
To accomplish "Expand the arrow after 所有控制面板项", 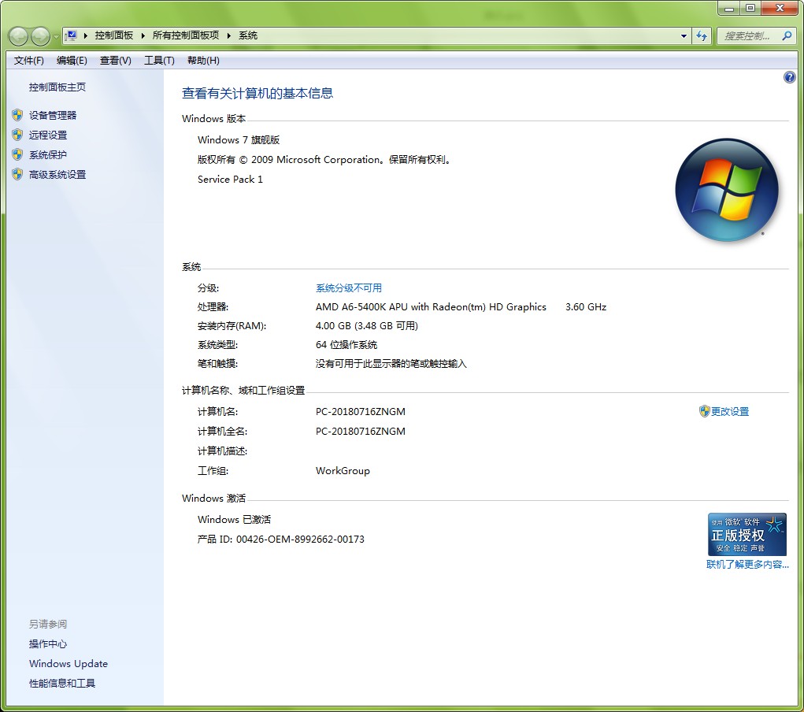I will click(228, 35).
